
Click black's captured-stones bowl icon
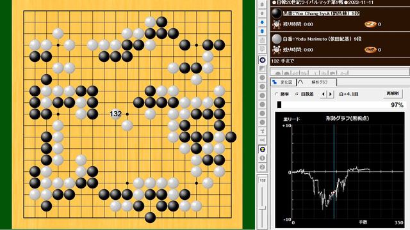(x=370, y=24)
